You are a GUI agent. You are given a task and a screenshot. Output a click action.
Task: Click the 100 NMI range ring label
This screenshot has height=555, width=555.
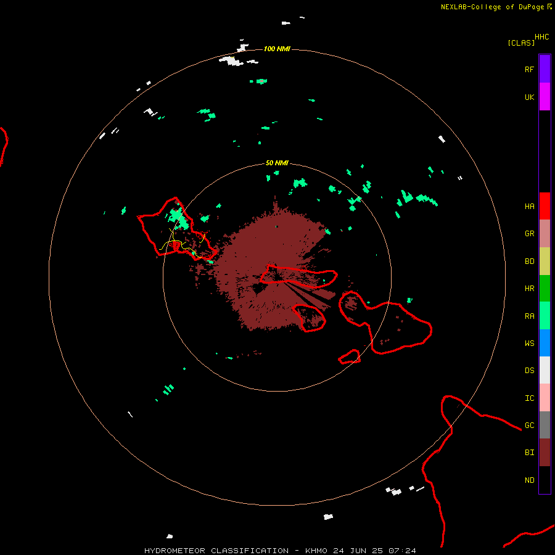click(277, 49)
